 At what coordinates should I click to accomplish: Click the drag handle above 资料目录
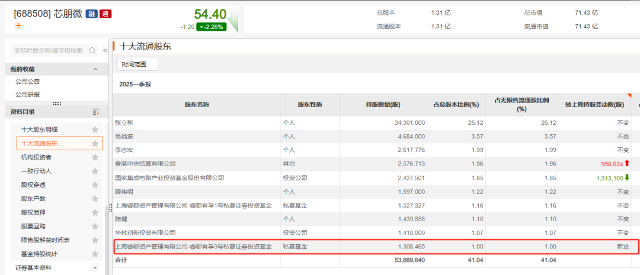coord(57,103)
